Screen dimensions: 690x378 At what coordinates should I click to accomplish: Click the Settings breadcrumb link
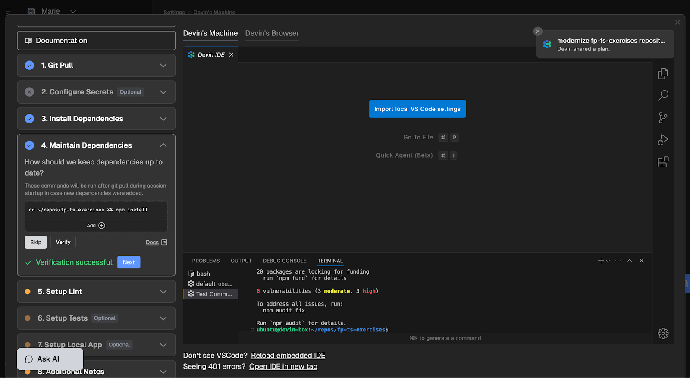point(174,12)
